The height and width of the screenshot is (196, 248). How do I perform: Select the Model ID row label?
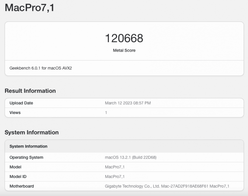18,176
